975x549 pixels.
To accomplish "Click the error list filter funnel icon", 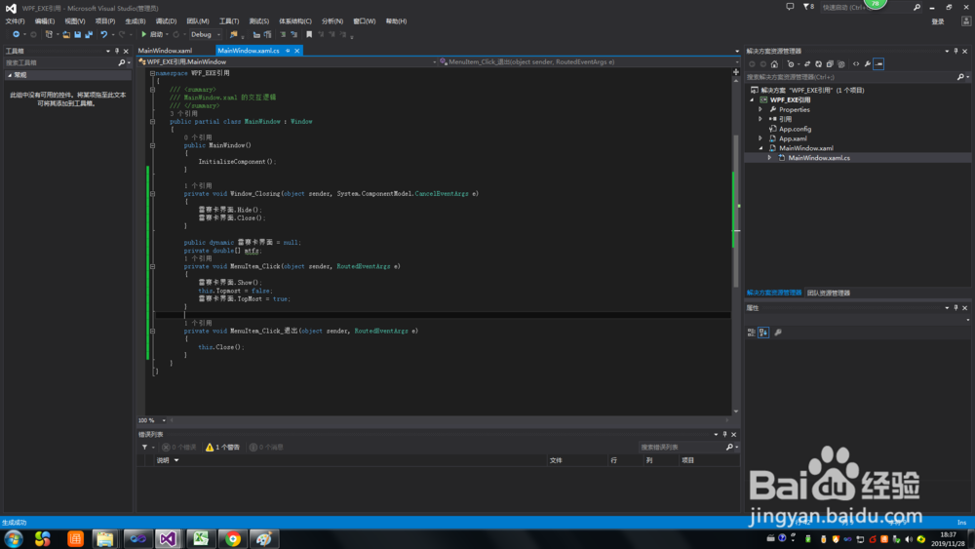I will click(145, 447).
